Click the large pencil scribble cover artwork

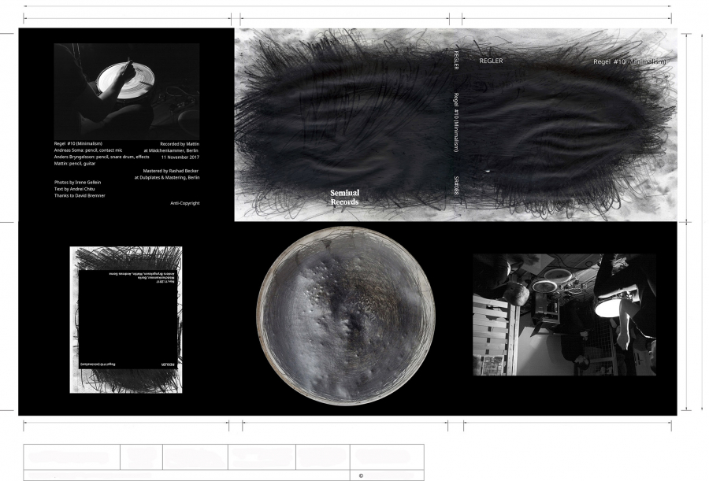pos(456,124)
